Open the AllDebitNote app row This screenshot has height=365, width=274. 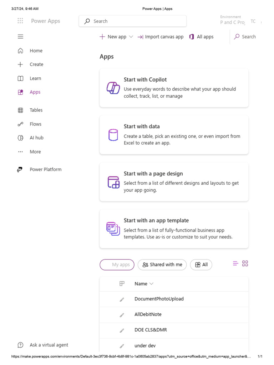click(x=174, y=315)
